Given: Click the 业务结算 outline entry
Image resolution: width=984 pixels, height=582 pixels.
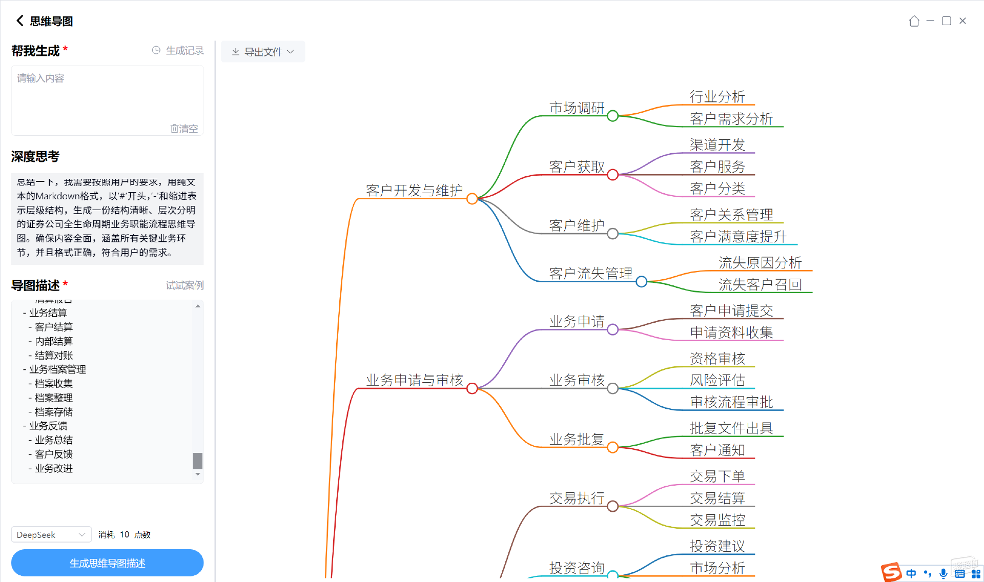Looking at the screenshot, I should pyautogui.click(x=48, y=313).
